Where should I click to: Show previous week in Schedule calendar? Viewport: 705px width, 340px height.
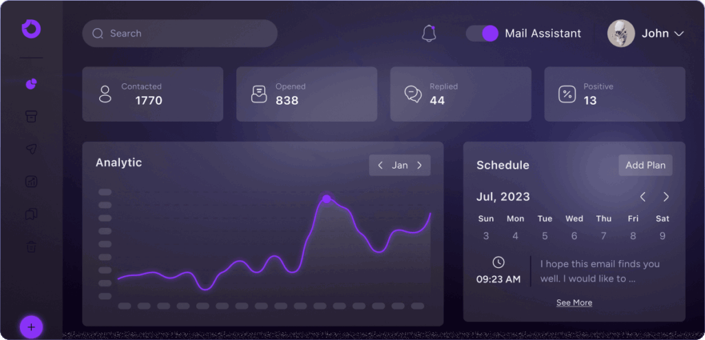point(643,197)
